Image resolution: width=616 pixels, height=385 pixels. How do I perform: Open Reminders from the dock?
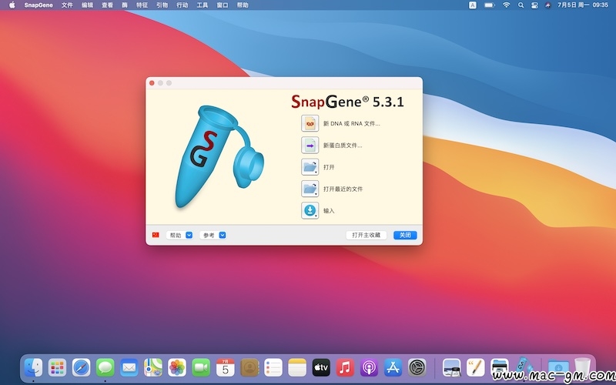(273, 368)
